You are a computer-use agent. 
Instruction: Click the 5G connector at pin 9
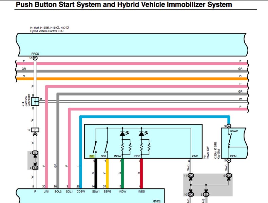point(229,176)
